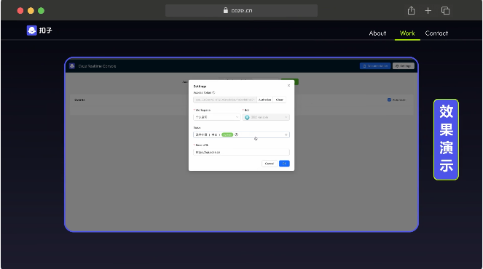Confirm settings with the OK button
Screen dimensions: 483x269
(x=284, y=164)
